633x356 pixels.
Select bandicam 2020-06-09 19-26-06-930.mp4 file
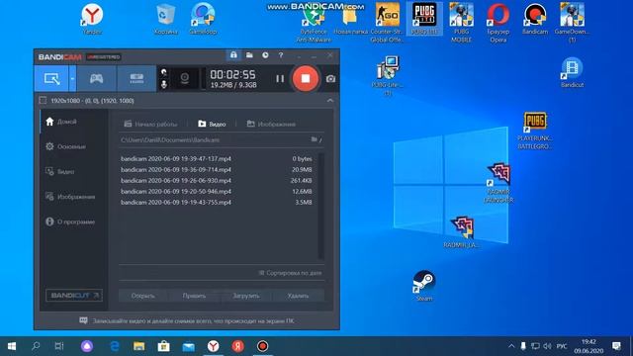coord(217,180)
